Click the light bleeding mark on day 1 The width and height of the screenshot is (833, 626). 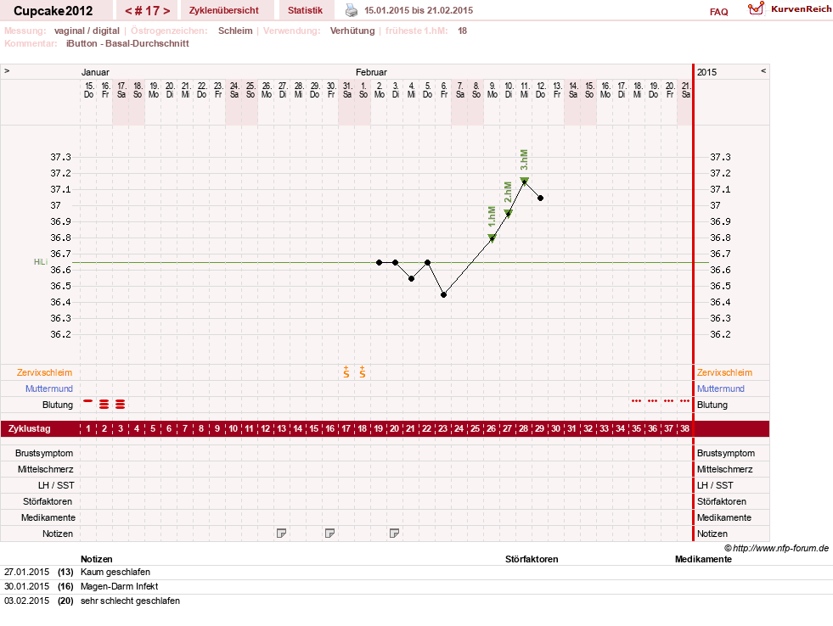click(88, 401)
